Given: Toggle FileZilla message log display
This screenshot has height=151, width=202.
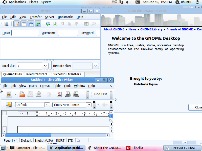Looking at the screenshot, I should pyautogui.click(x=17, y=24).
